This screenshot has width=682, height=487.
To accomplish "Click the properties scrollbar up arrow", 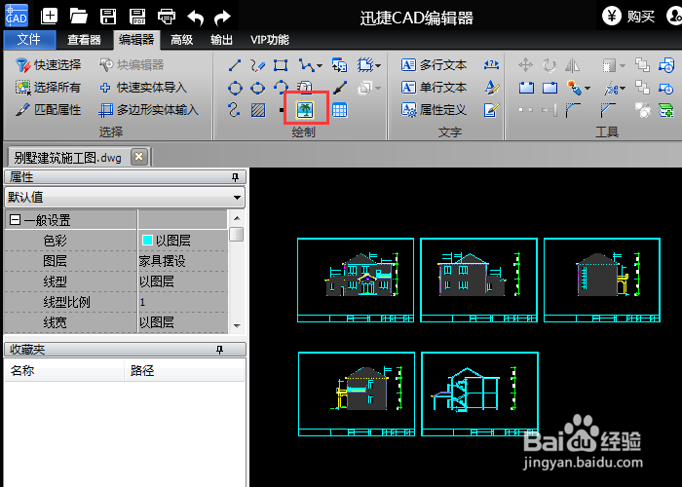I will (237, 218).
